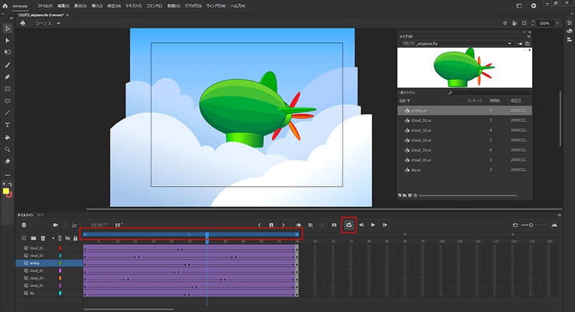The image size is (575, 312).
Task: Open the Scene 1 dropdown
Action: coord(58,23)
